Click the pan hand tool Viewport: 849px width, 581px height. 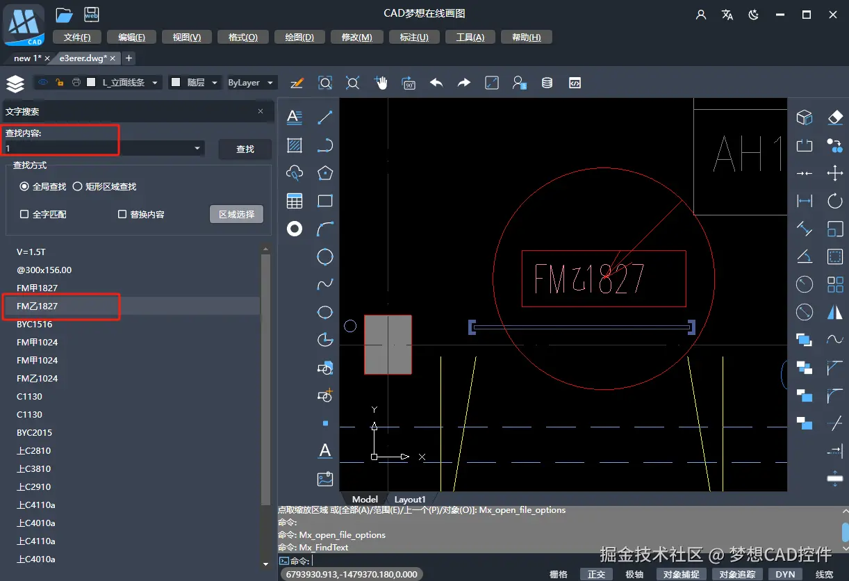tap(381, 83)
